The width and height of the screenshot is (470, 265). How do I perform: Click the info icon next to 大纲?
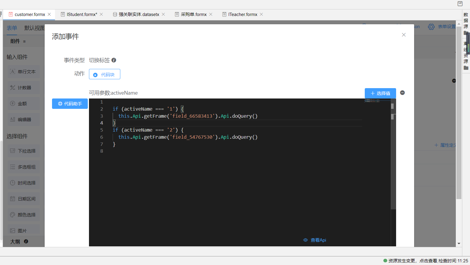26,241
